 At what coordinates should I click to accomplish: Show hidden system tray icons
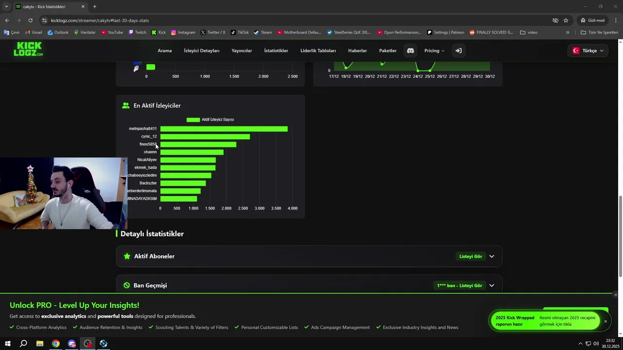point(580,344)
